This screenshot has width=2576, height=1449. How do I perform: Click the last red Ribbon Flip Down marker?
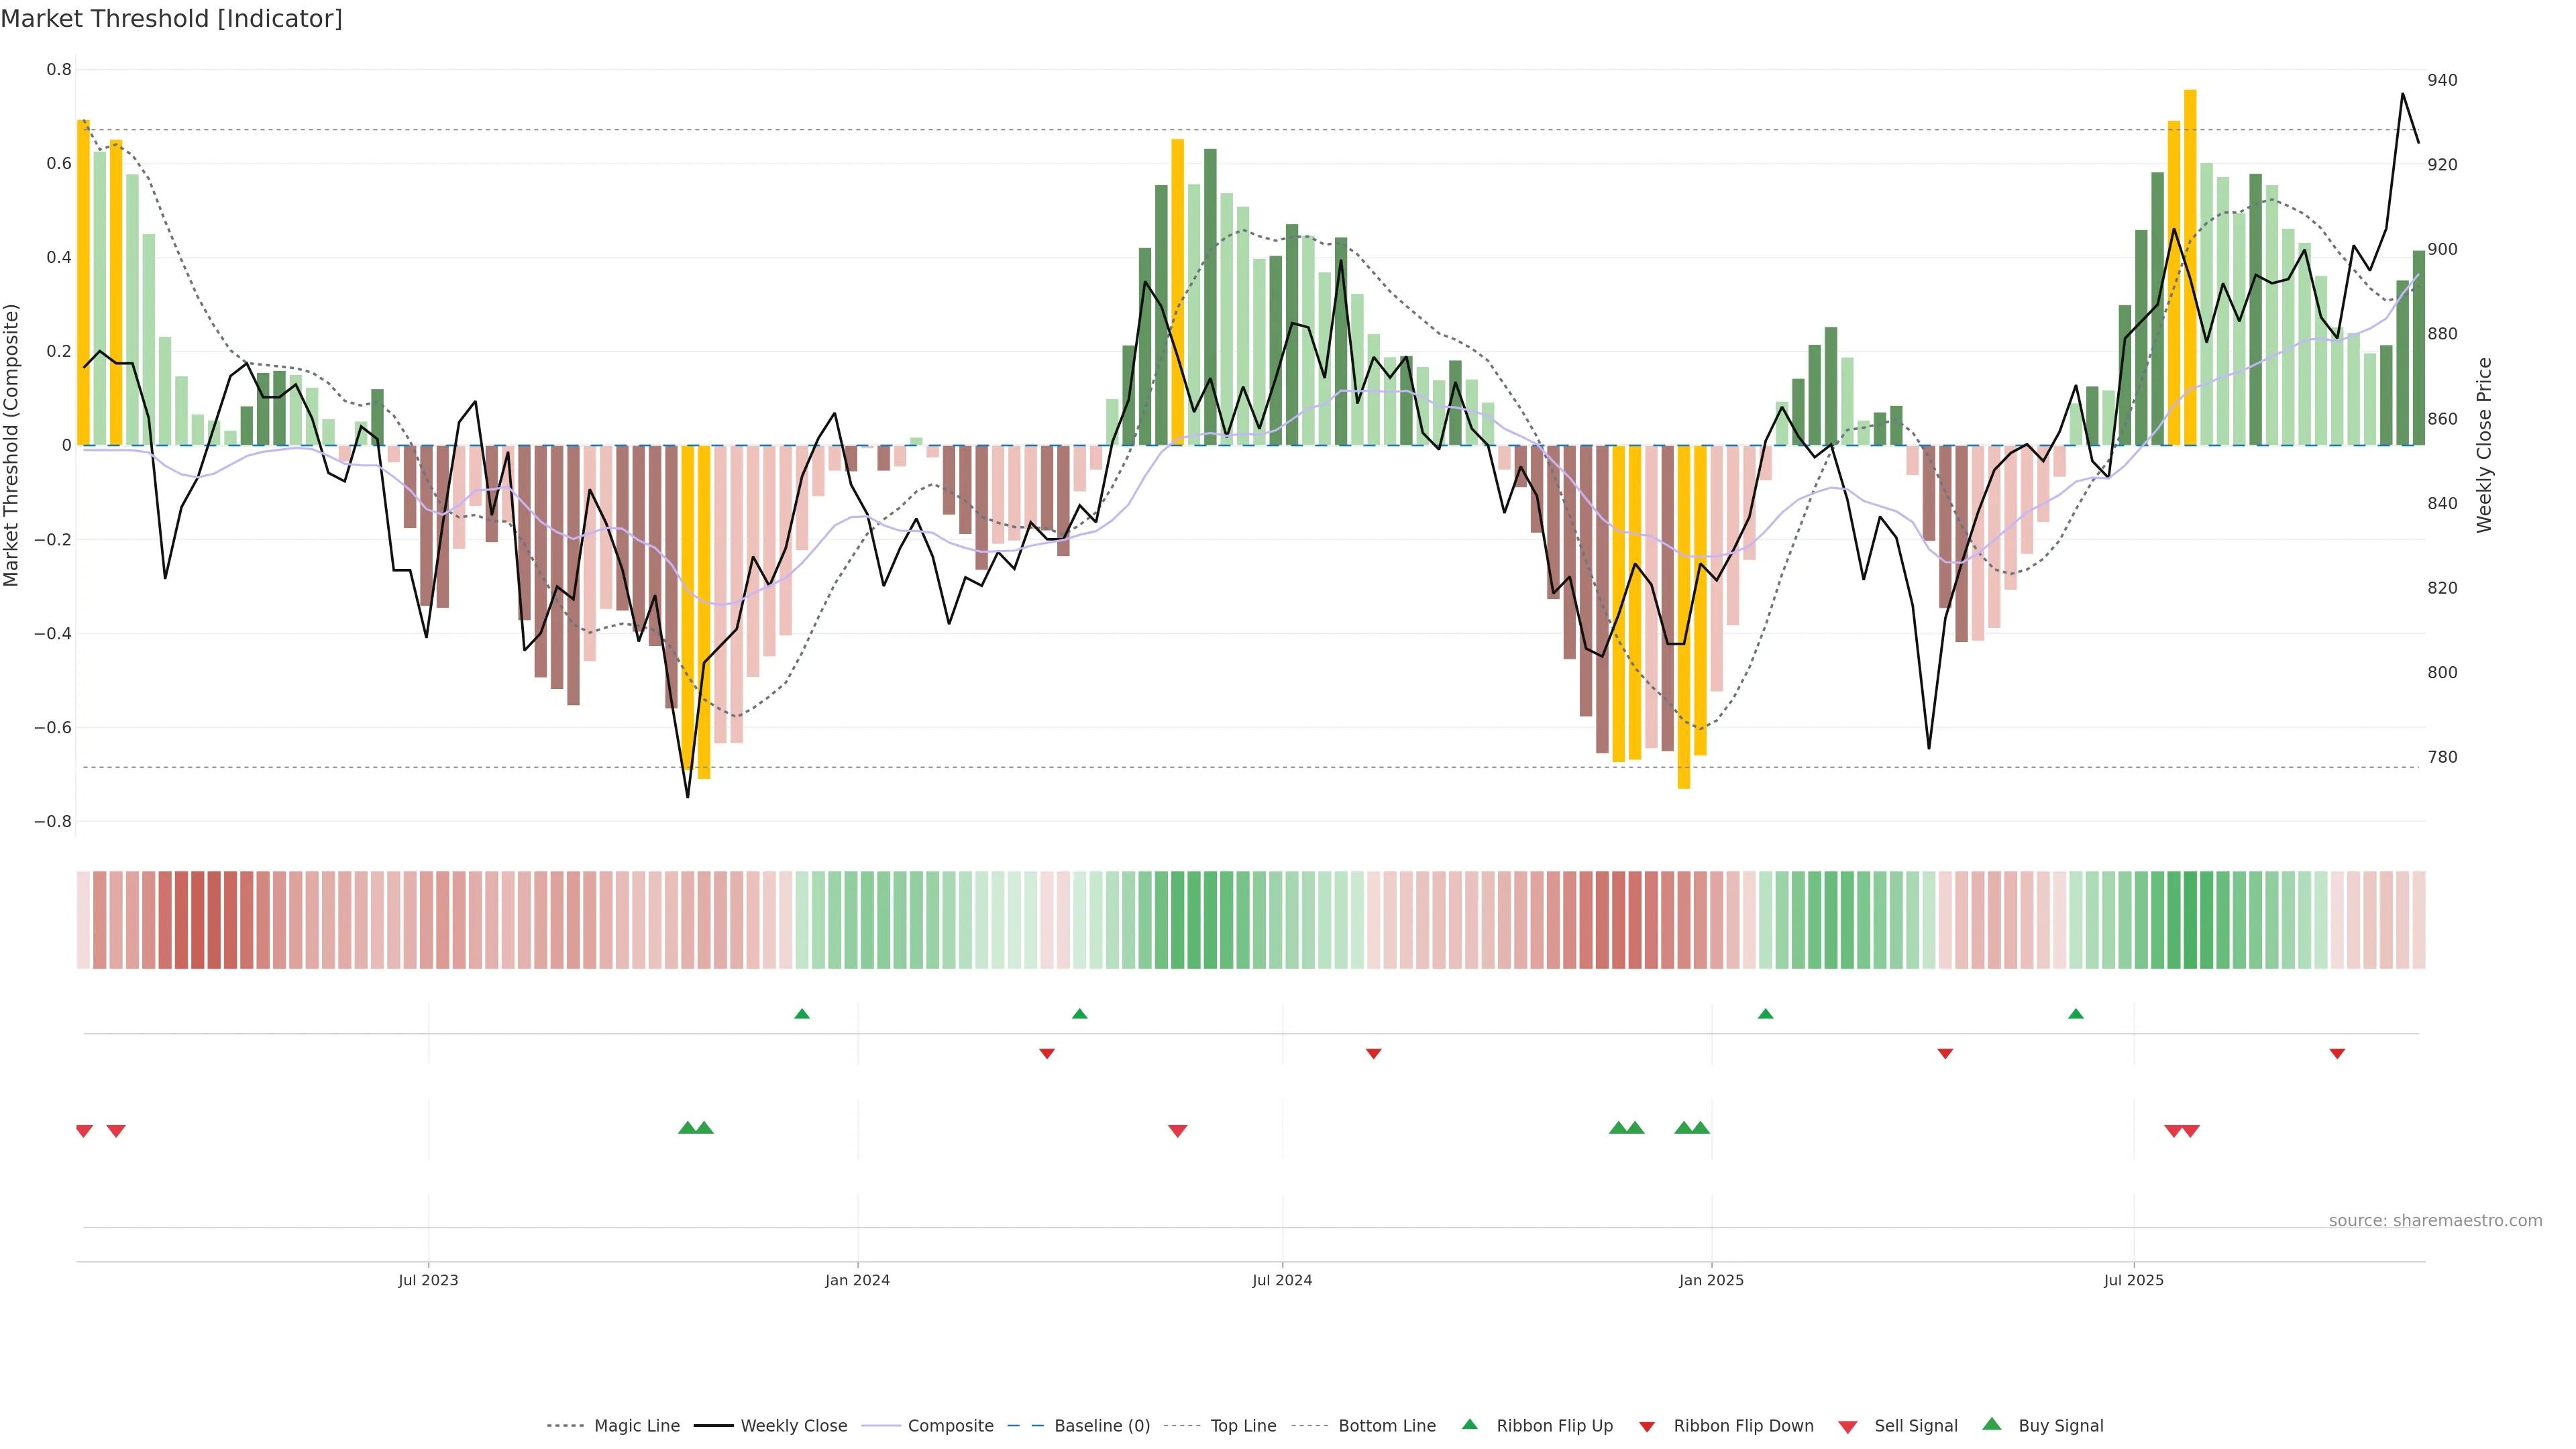coord(2337,1053)
